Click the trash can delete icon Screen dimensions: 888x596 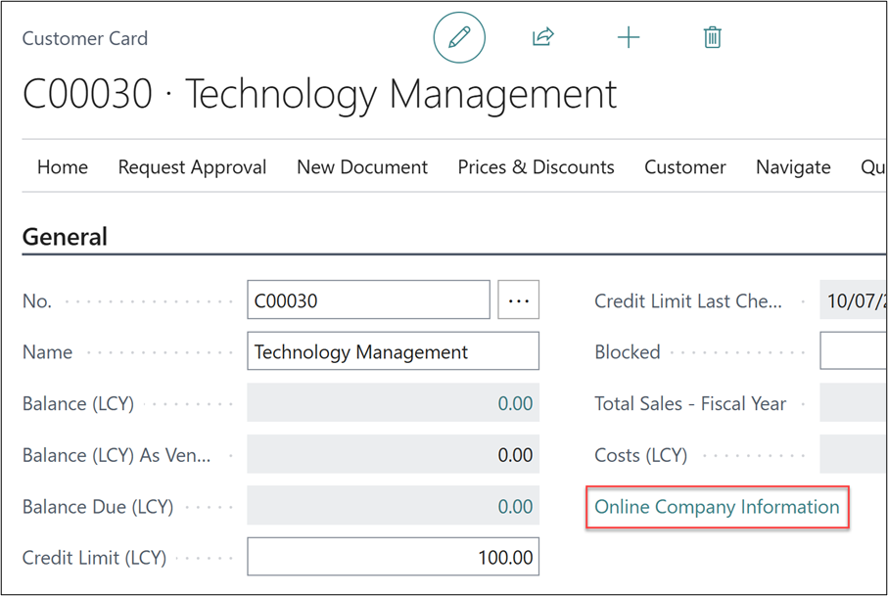point(713,38)
